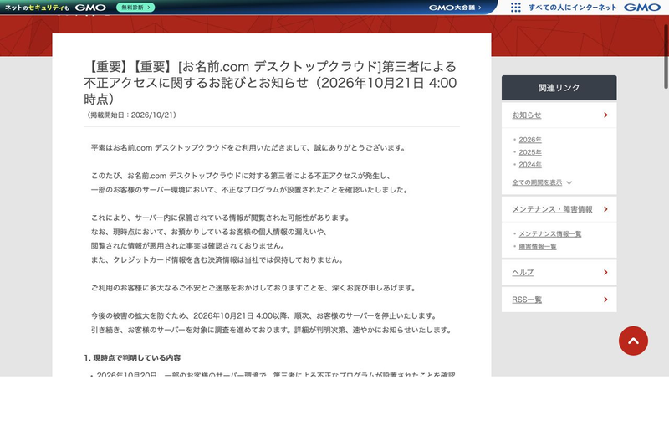Click the article title about 不正アクセス

[270, 82]
